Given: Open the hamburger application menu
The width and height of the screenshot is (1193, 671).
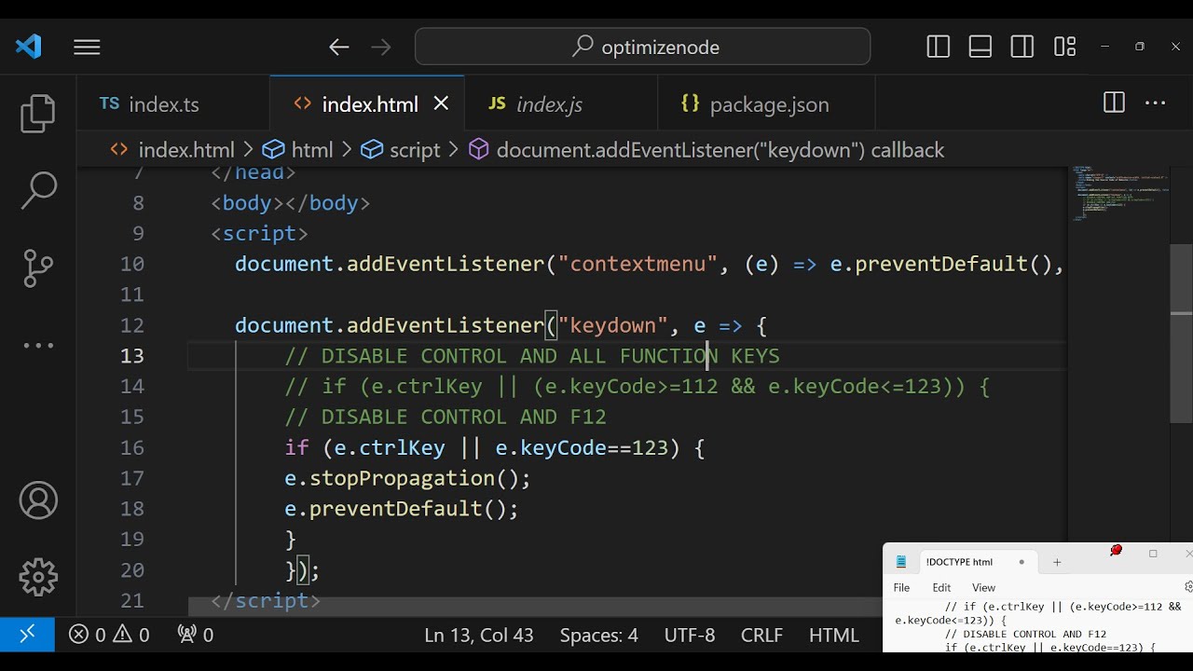Looking at the screenshot, I should [87, 47].
